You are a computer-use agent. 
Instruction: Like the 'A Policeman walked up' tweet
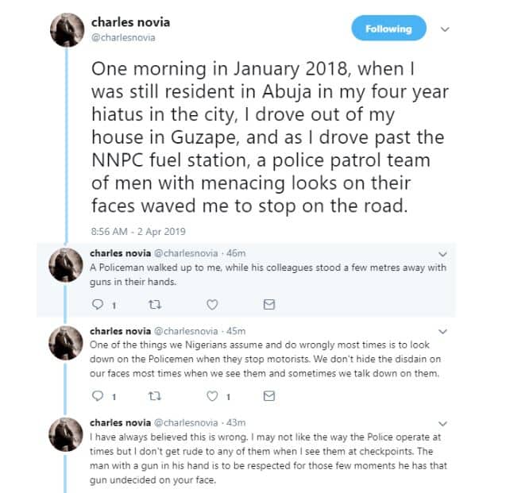pyautogui.click(x=212, y=304)
